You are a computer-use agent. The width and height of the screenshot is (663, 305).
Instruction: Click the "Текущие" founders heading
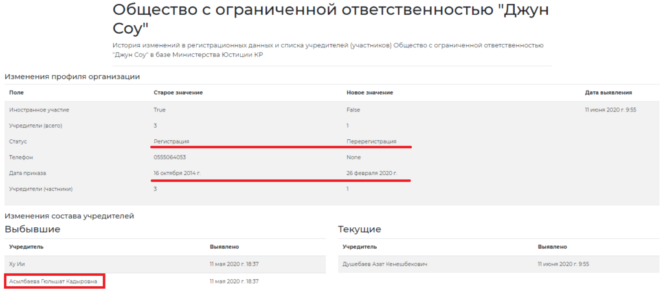click(359, 229)
